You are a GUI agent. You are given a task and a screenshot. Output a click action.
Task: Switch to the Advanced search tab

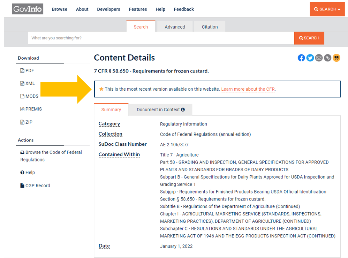coord(175,27)
